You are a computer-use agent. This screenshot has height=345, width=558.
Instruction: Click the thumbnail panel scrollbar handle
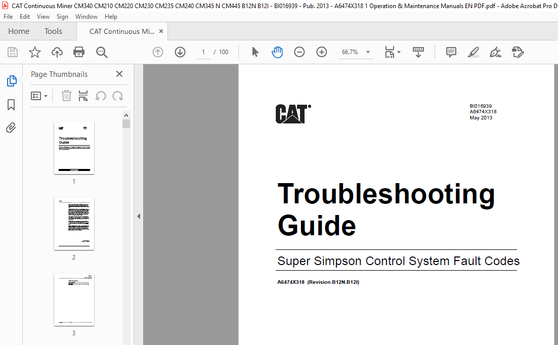point(126,123)
